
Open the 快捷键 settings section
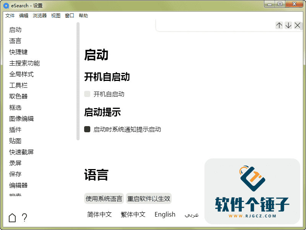point(18,52)
